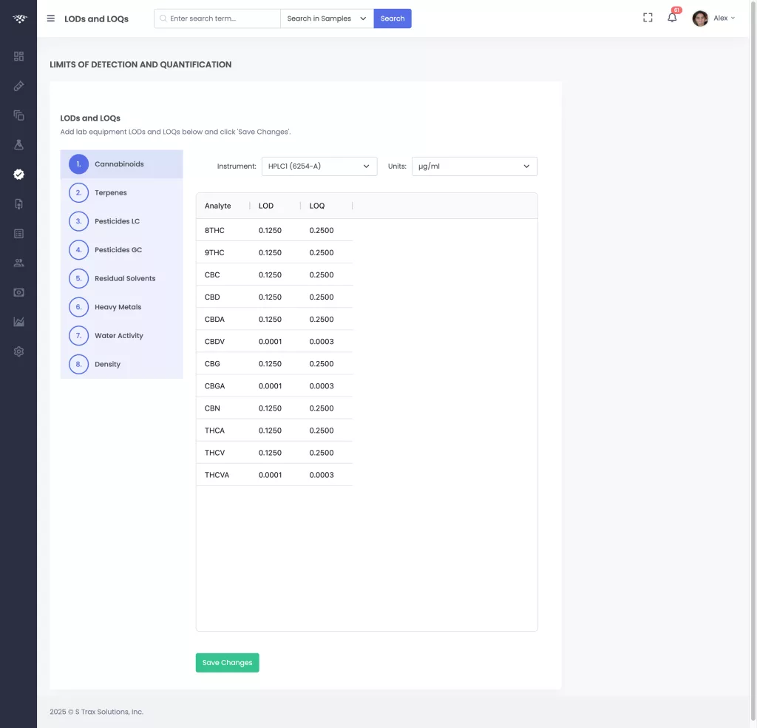The width and height of the screenshot is (757, 728).
Task: Open the Units µg/ml dropdown
Action: (x=474, y=166)
